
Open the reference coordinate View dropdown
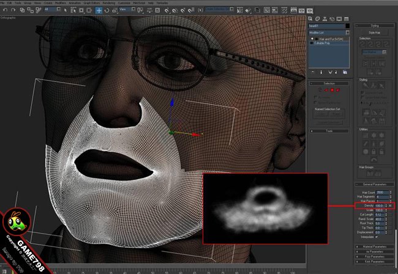[x=127, y=9]
